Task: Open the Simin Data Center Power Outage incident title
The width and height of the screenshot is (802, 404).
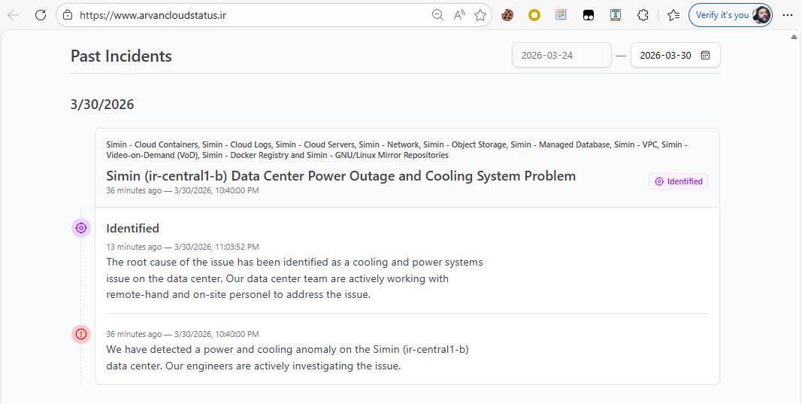Action: [341, 176]
